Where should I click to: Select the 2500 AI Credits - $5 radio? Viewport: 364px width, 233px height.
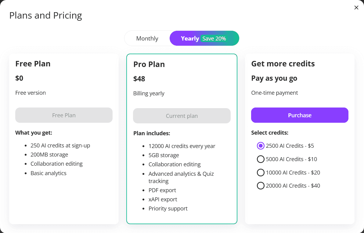tap(261, 146)
